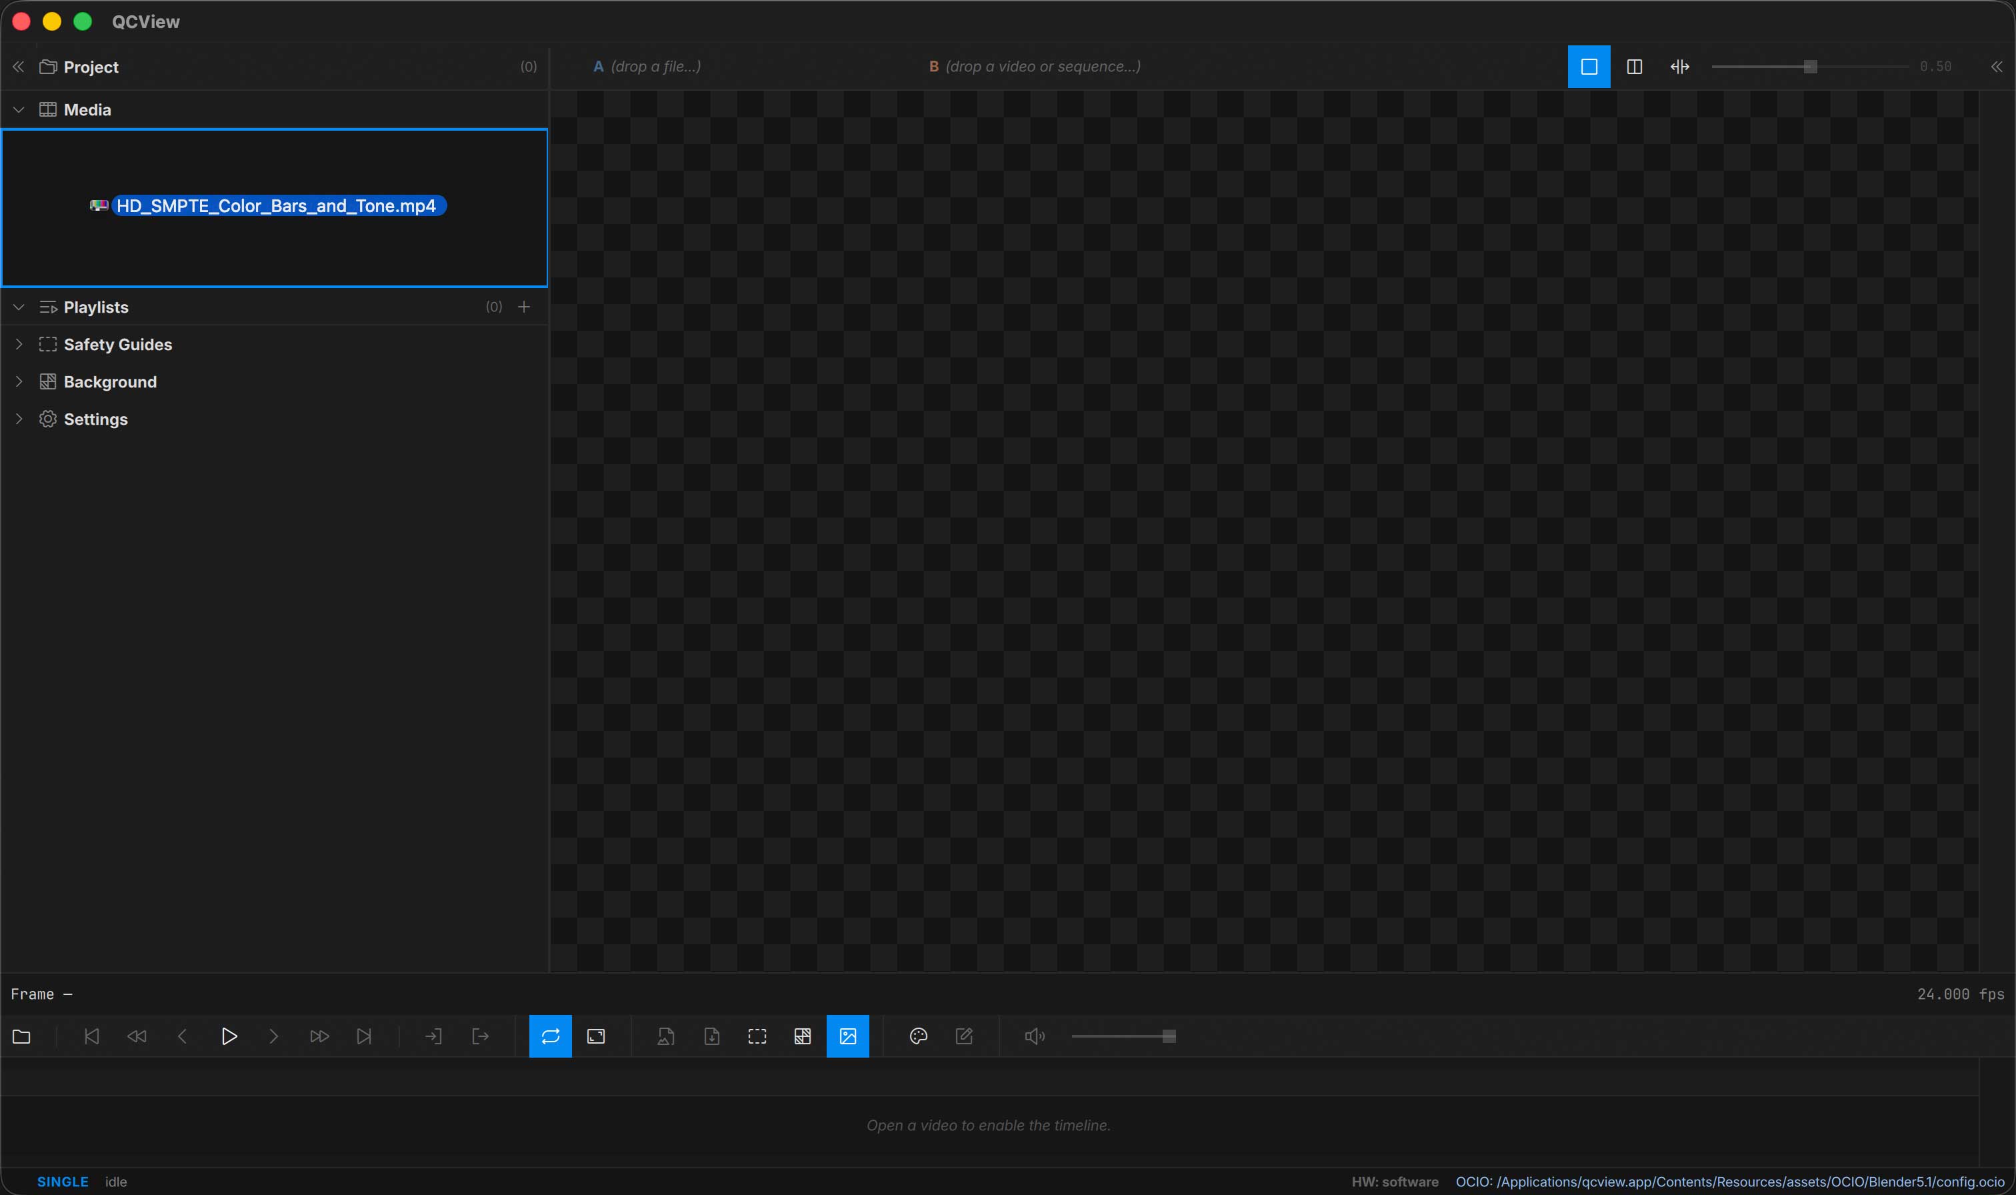Click the Background label
This screenshot has width=2016, height=1195.
(110, 381)
